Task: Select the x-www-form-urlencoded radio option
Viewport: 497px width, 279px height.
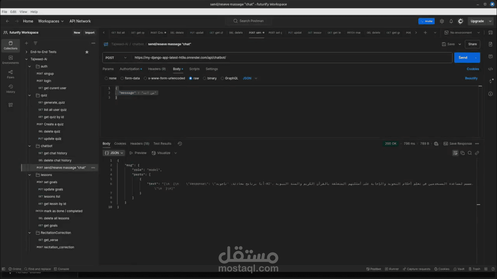Action: click(145, 78)
